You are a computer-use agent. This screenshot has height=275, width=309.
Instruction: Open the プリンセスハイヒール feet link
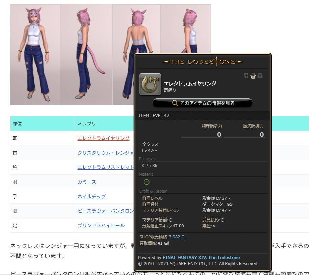click(101, 226)
